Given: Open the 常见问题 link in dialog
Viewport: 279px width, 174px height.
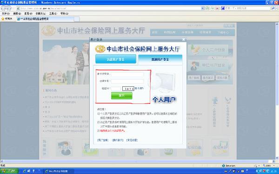Looking at the screenshot, I should tap(132, 140).
